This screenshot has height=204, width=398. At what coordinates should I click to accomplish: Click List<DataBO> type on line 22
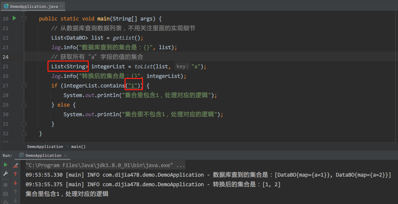coord(70,38)
